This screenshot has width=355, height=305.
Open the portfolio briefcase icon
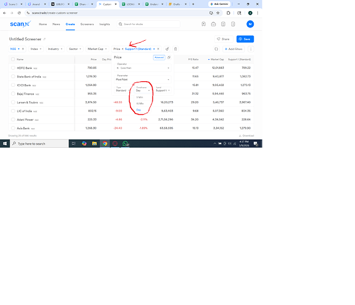tap(213, 24)
